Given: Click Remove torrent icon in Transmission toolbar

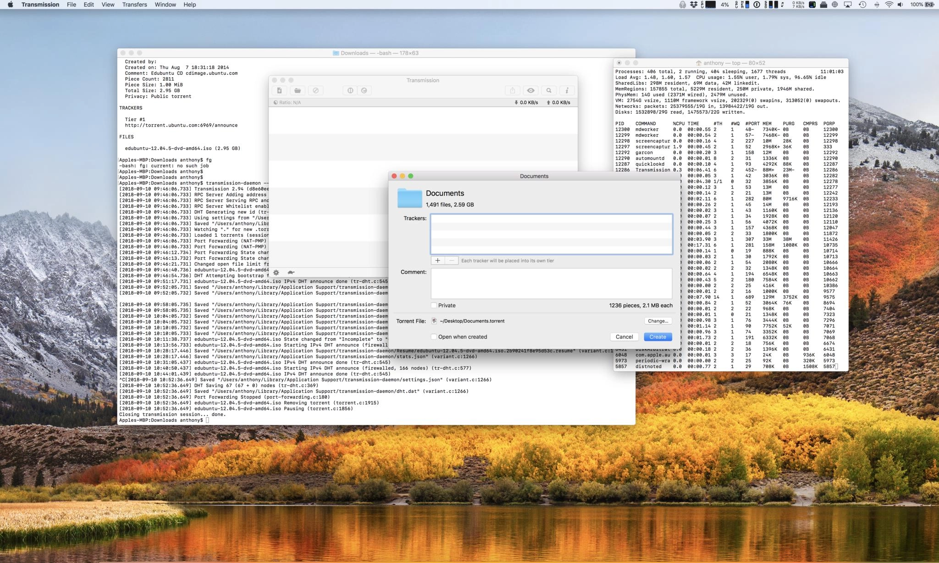Looking at the screenshot, I should pyautogui.click(x=315, y=90).
